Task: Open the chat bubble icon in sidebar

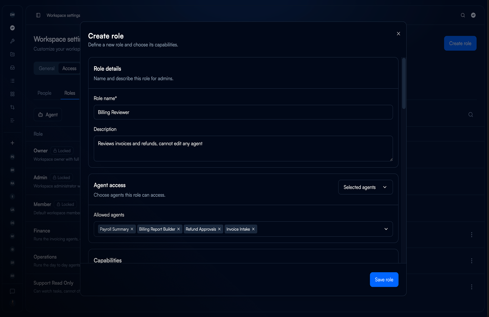Action: click(12, 291)
